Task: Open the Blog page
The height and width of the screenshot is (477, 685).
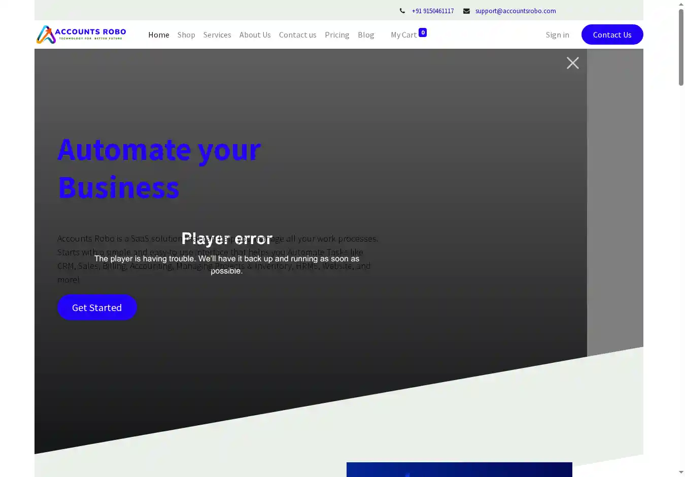Action: point(366,35)
